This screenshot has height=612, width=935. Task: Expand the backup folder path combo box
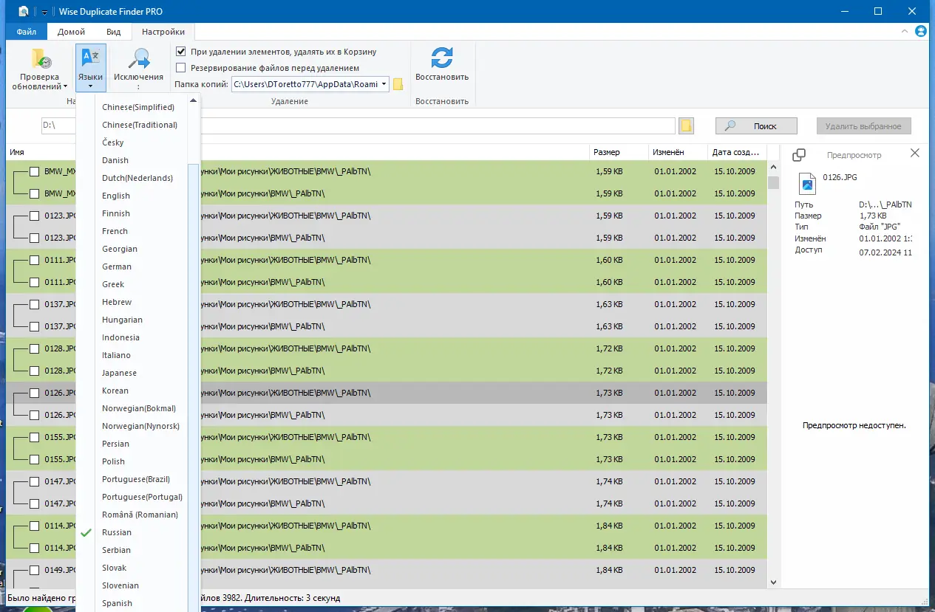(384, 84)
